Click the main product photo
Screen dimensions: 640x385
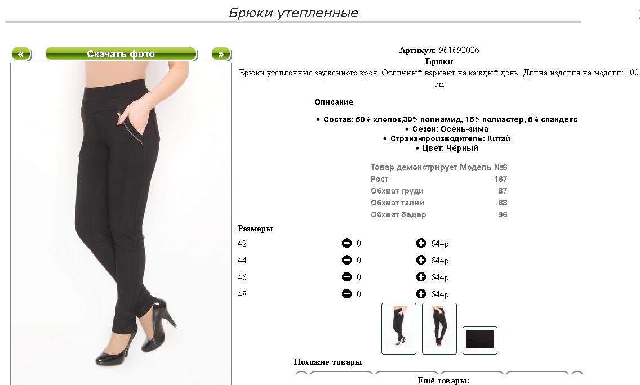121,223
